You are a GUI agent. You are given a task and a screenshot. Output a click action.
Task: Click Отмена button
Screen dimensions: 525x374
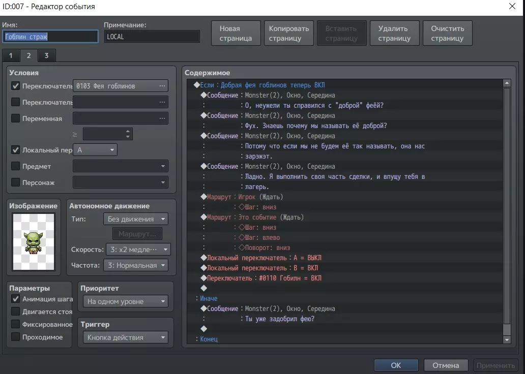click(446, 365)
